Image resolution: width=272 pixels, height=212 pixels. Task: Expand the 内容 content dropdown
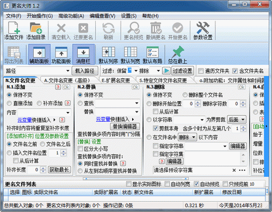point(68,113)
